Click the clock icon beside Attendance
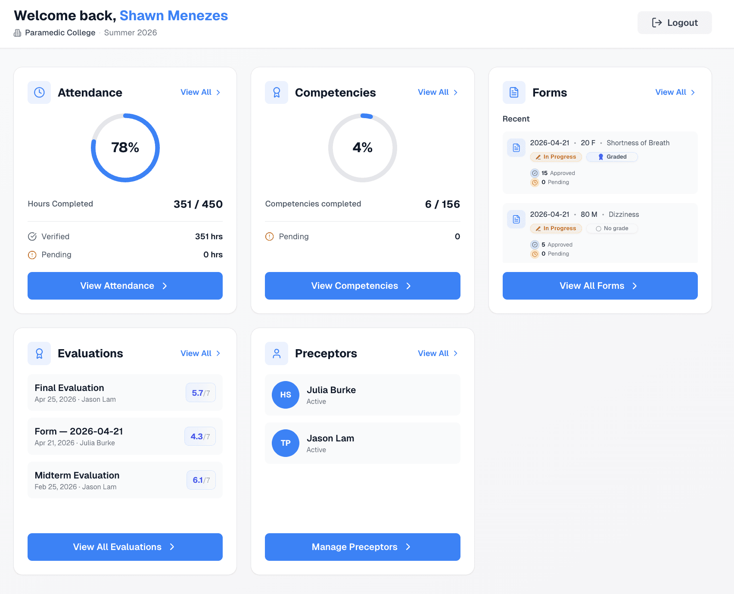 tap(39, 92)
